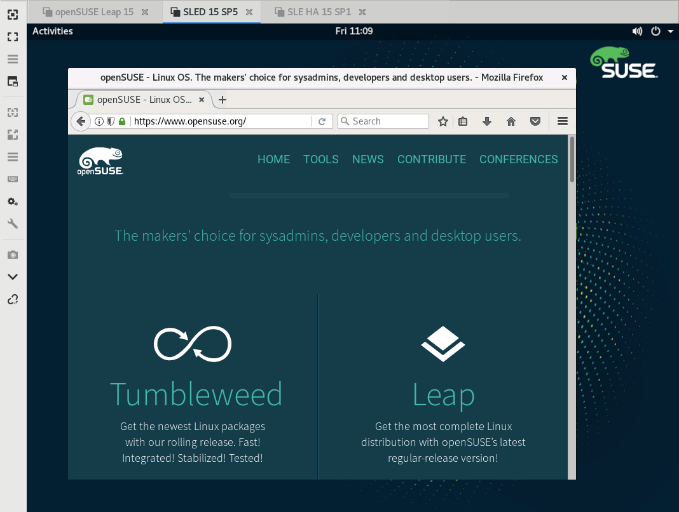
Task: Go to the Firefox home page icon
Action: point(511,121)
